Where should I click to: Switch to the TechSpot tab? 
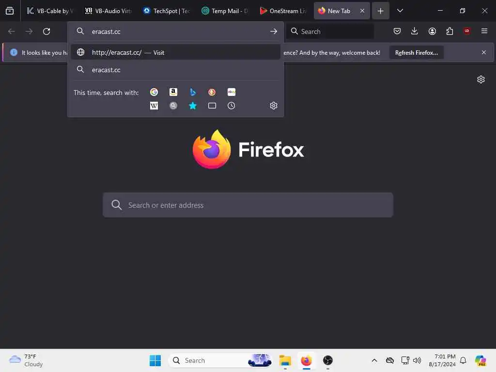pyautogui.click(x=167, y=11)
